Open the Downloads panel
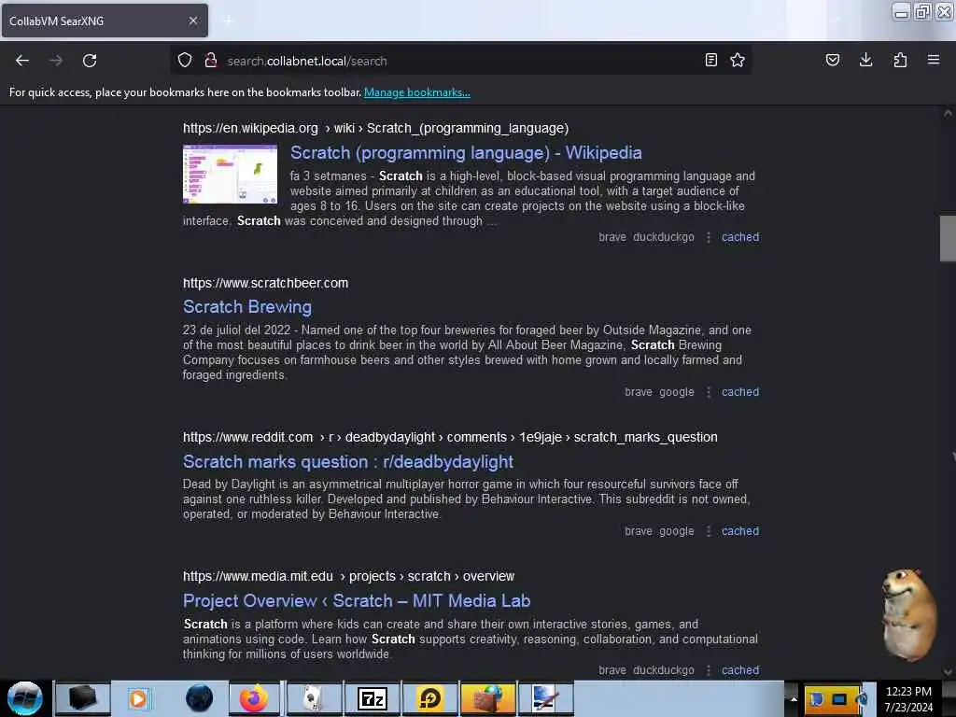The width and height of the screenshot is (956, 717). pos(865,60)
